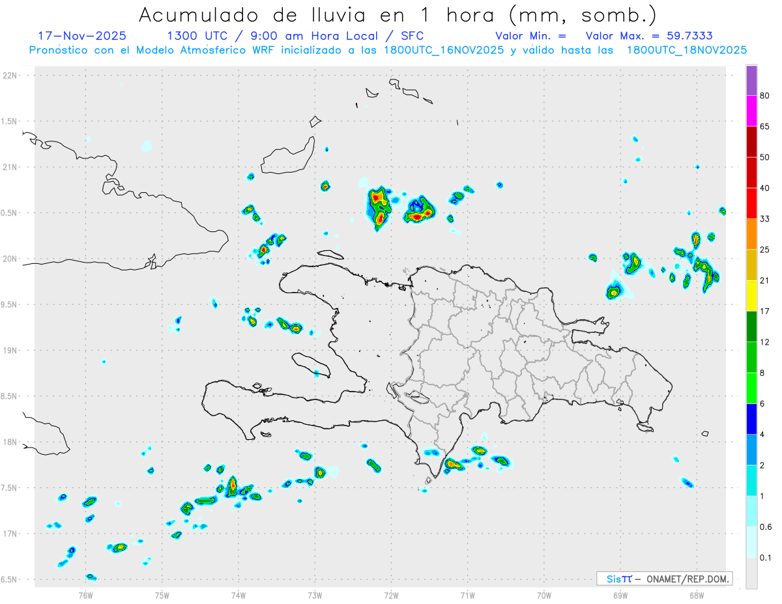
Task: Click the '18N' latitude label
Action: [11, 442]
